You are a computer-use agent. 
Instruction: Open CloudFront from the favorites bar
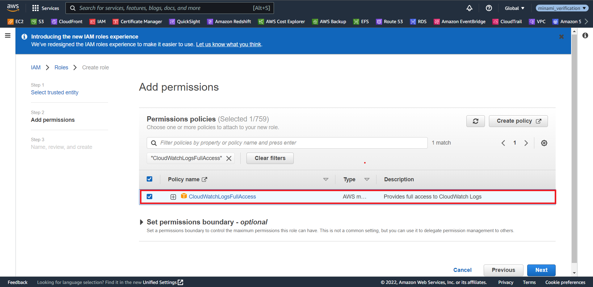[67, 22]
